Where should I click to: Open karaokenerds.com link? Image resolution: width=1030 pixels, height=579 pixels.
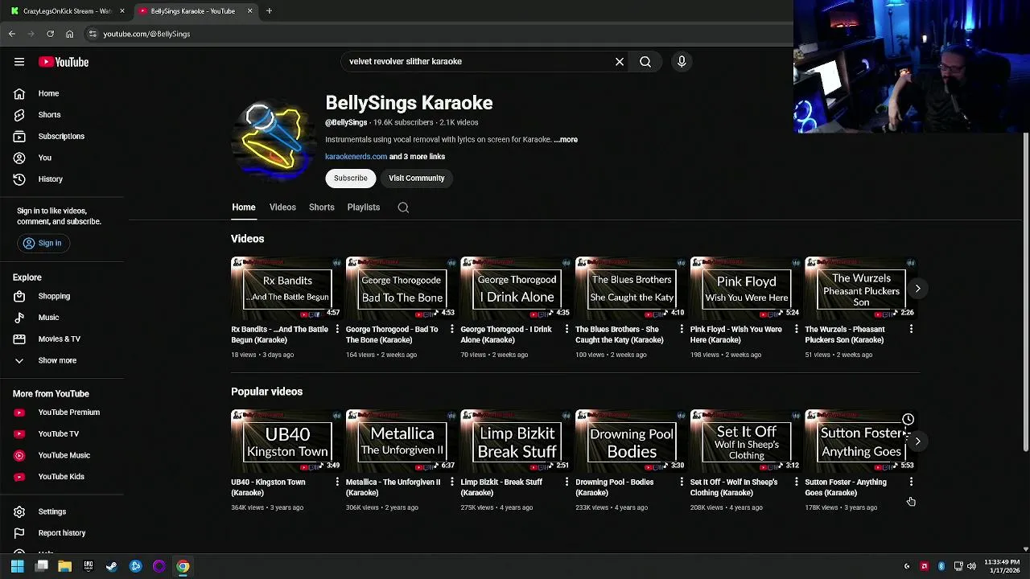tap(356, 157)
